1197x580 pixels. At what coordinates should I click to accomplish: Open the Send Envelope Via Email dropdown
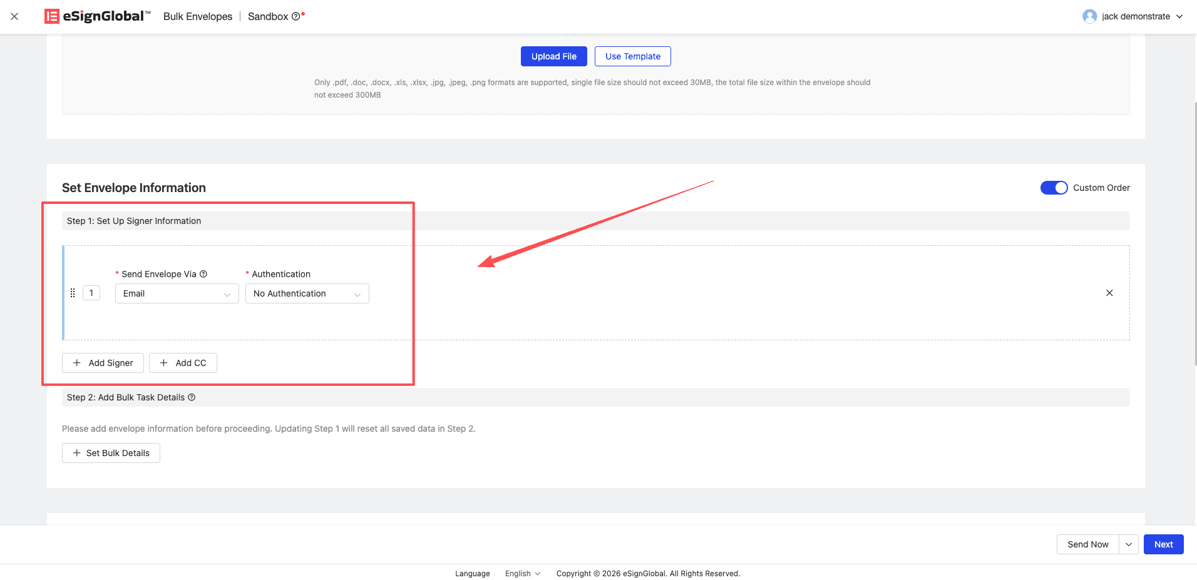pyautogui.click(x=177, y=293)
